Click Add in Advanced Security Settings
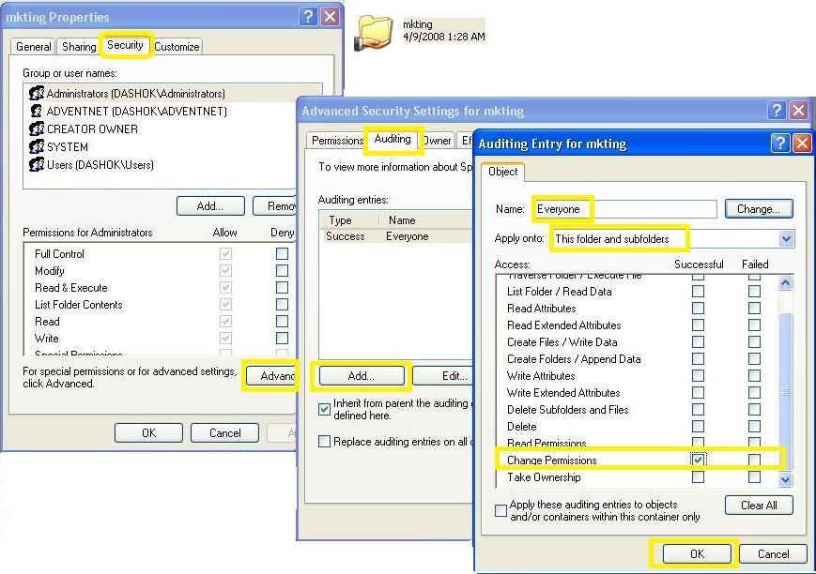The height and width of the screenshot is (574, 816). click(x=362, y=375)
